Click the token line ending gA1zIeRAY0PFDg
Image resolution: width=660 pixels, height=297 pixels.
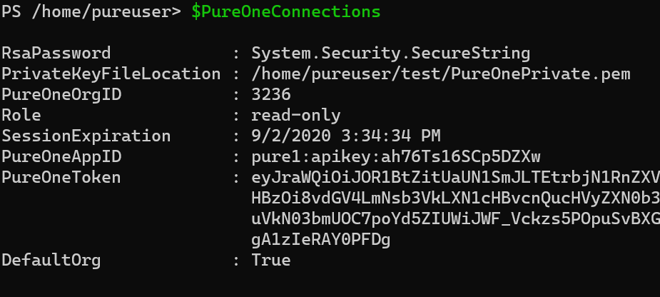click(x=321, y=240)
